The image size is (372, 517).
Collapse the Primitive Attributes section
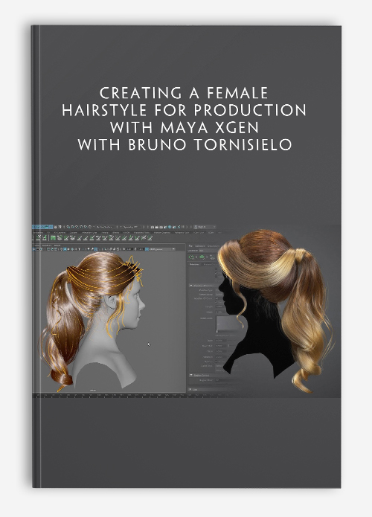pos(191,286)
